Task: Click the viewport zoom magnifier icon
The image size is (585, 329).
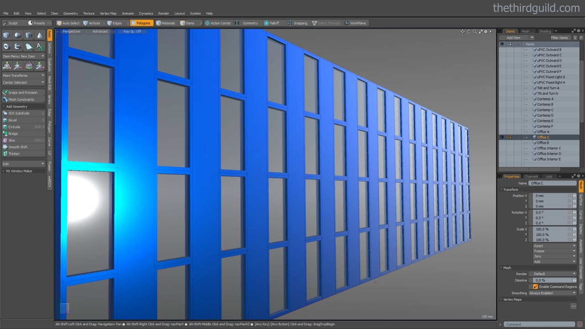Action: (474, 32)
